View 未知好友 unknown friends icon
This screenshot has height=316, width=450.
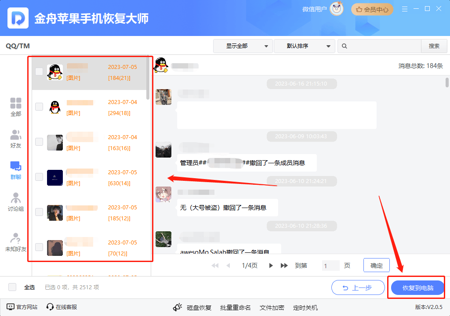(15, 239)
